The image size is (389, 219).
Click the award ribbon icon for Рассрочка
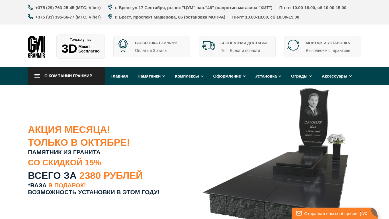[123, 46]
